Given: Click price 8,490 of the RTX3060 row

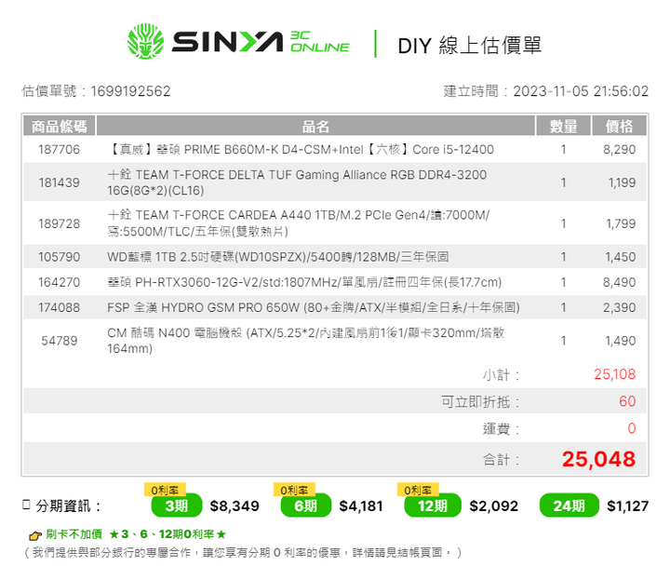Looking at the screenshot, I should [x=619, y=282].
